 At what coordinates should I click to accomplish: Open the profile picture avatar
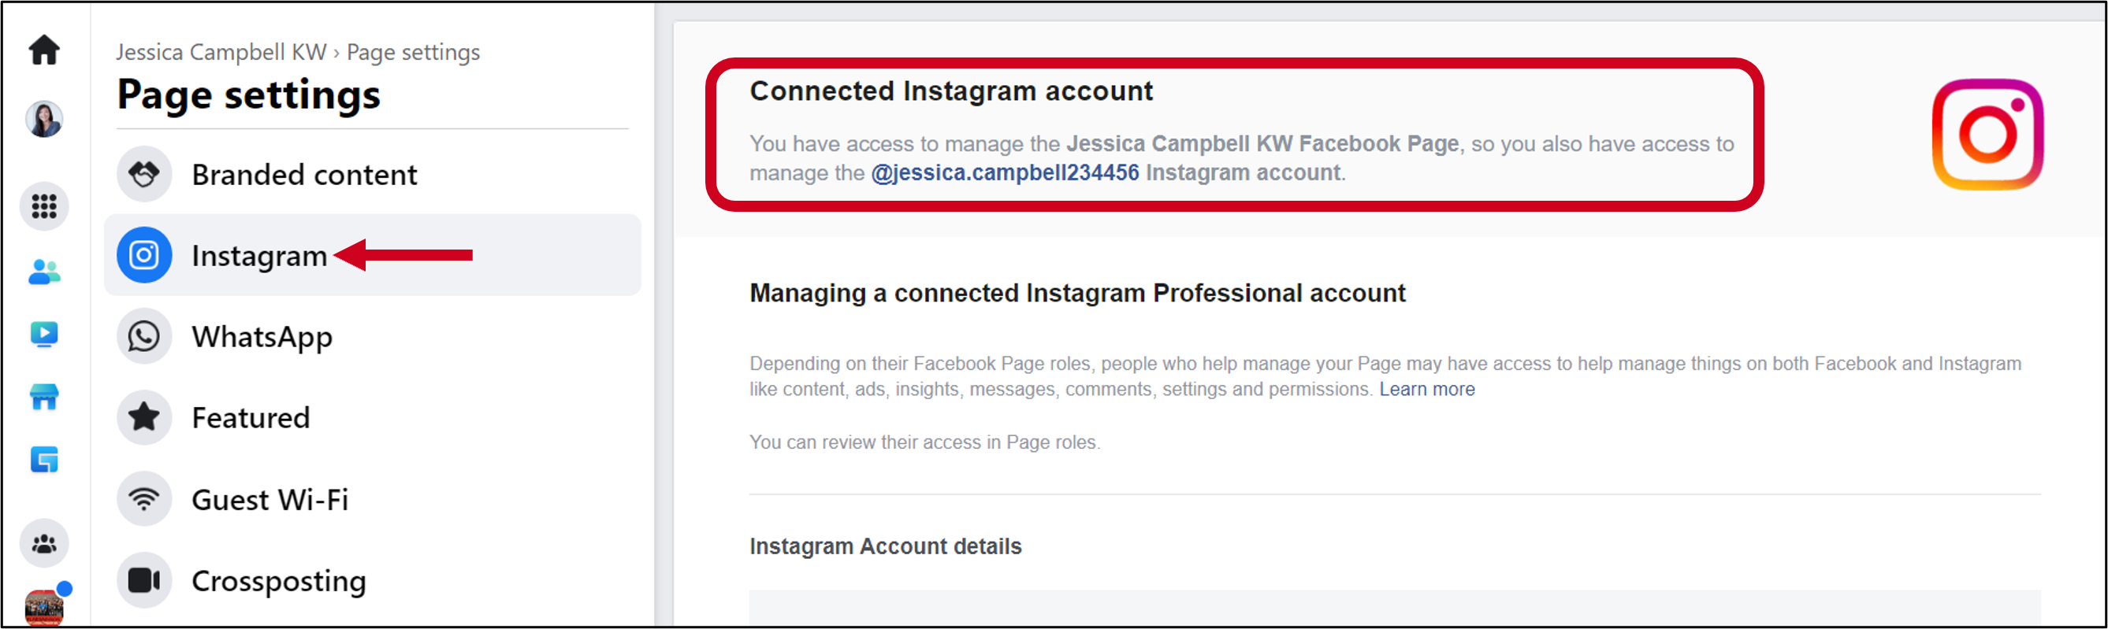pyautogui.click(x=44, y=120)
